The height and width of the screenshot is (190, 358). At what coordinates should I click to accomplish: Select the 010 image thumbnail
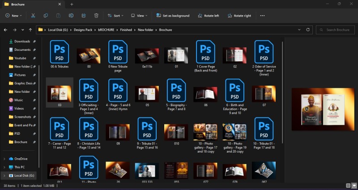(x=176, y=132)
